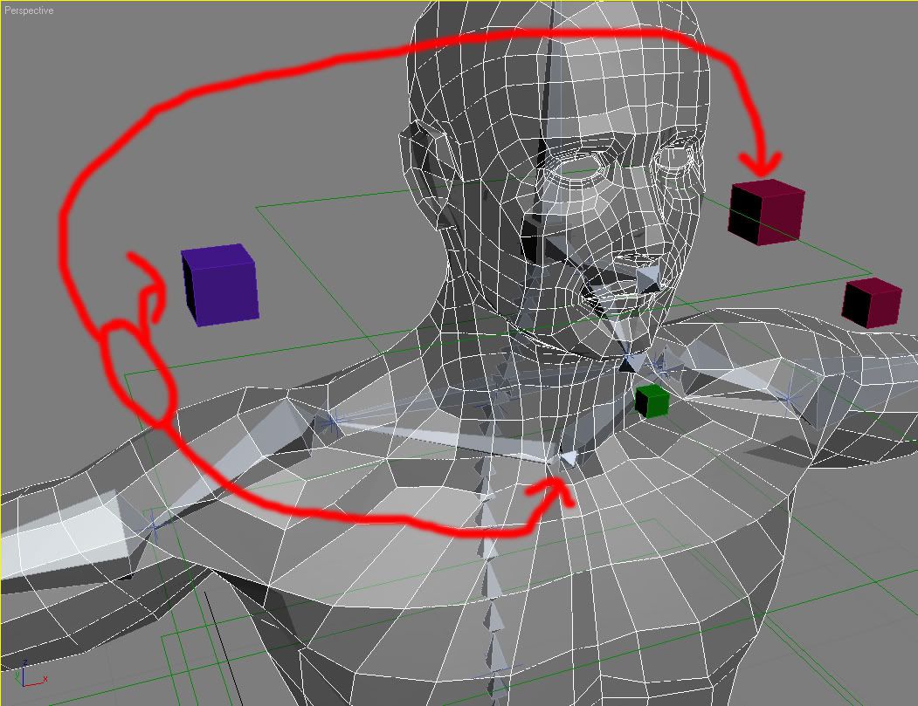Select the green cube near the neck
Screen dimensions: 918x706
652,401
